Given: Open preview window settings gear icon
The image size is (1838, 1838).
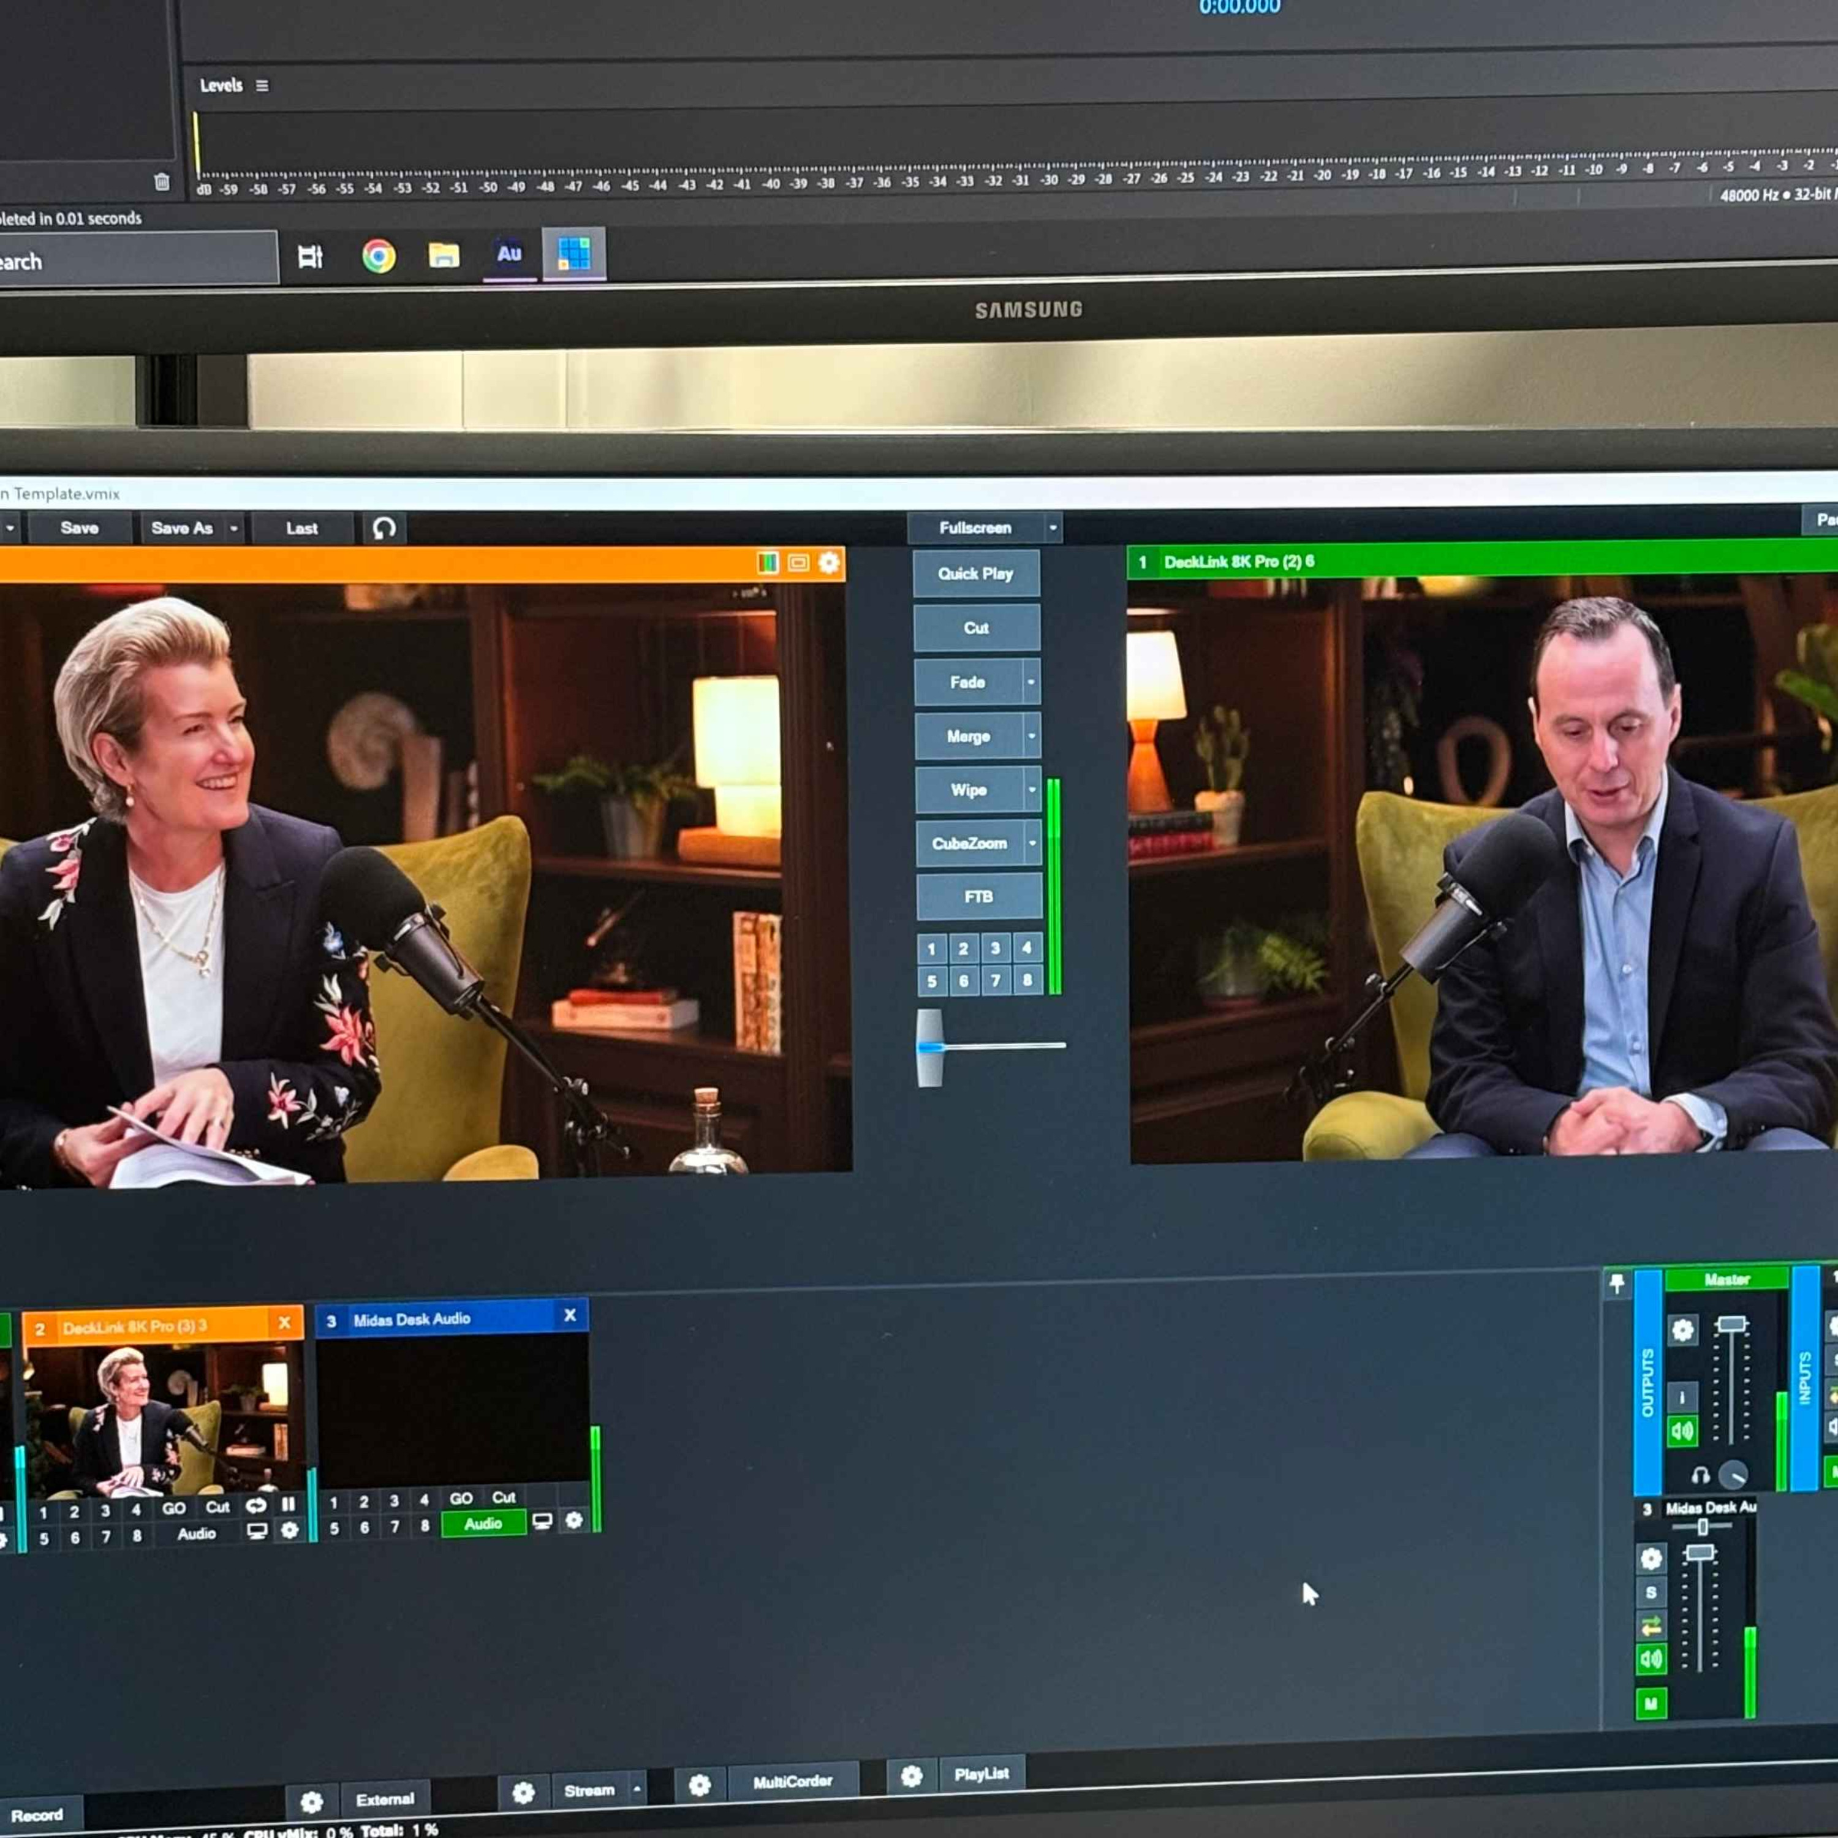Looking at the screenshot, I should tap(828, 562).
